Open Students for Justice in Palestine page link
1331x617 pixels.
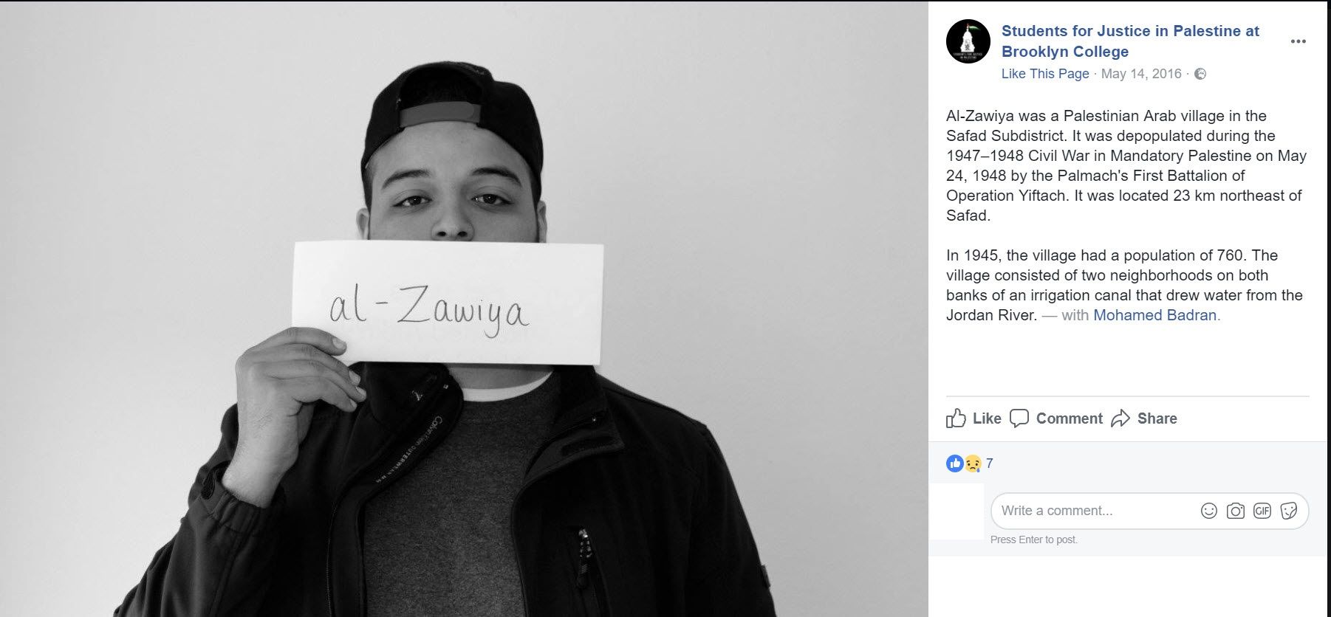pyautogui.click(x=1130, y=41)
